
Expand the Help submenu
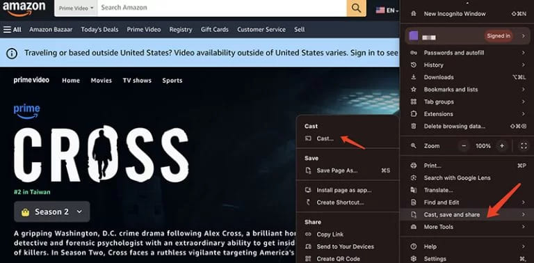(523, 246)
